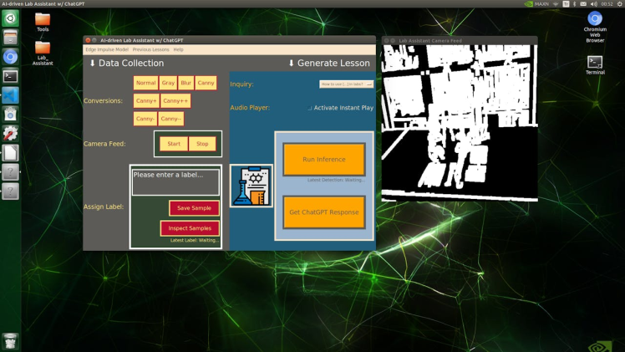Open the sound volume indicator
The image size is (625, 352).
(593, 3)
